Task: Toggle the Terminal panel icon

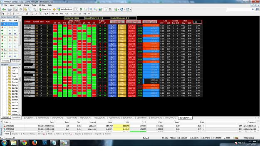Action: point(30,9)
